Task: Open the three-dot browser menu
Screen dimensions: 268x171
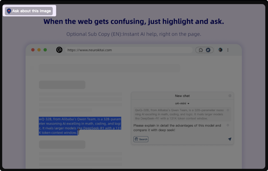Action: click(x=228, y=50)
